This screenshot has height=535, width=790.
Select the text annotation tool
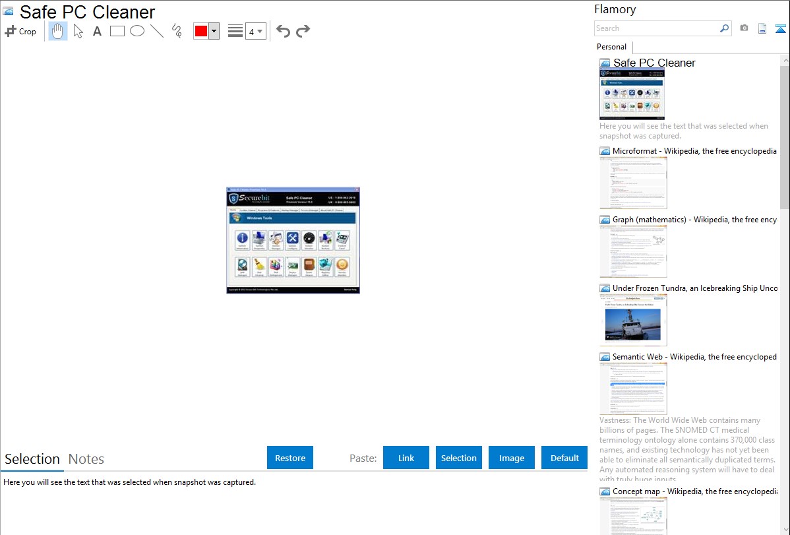(97, 31)
